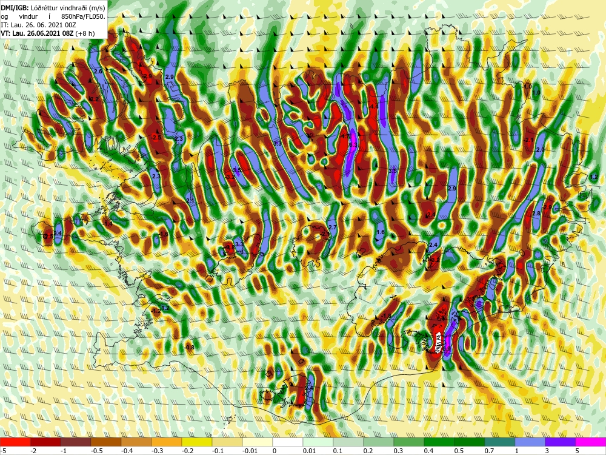Screen dimensions: 606x455
Task: Click the white legend swatch at 0
Action: (x=288, y=442)
